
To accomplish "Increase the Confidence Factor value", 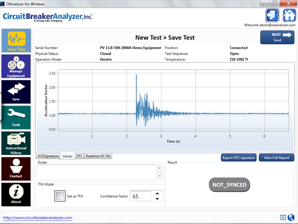I will pyautogui.click(x=157, y=194).
